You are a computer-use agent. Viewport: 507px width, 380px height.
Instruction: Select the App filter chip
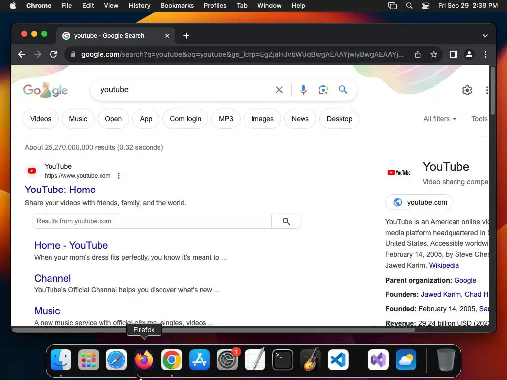pos(146,119)
